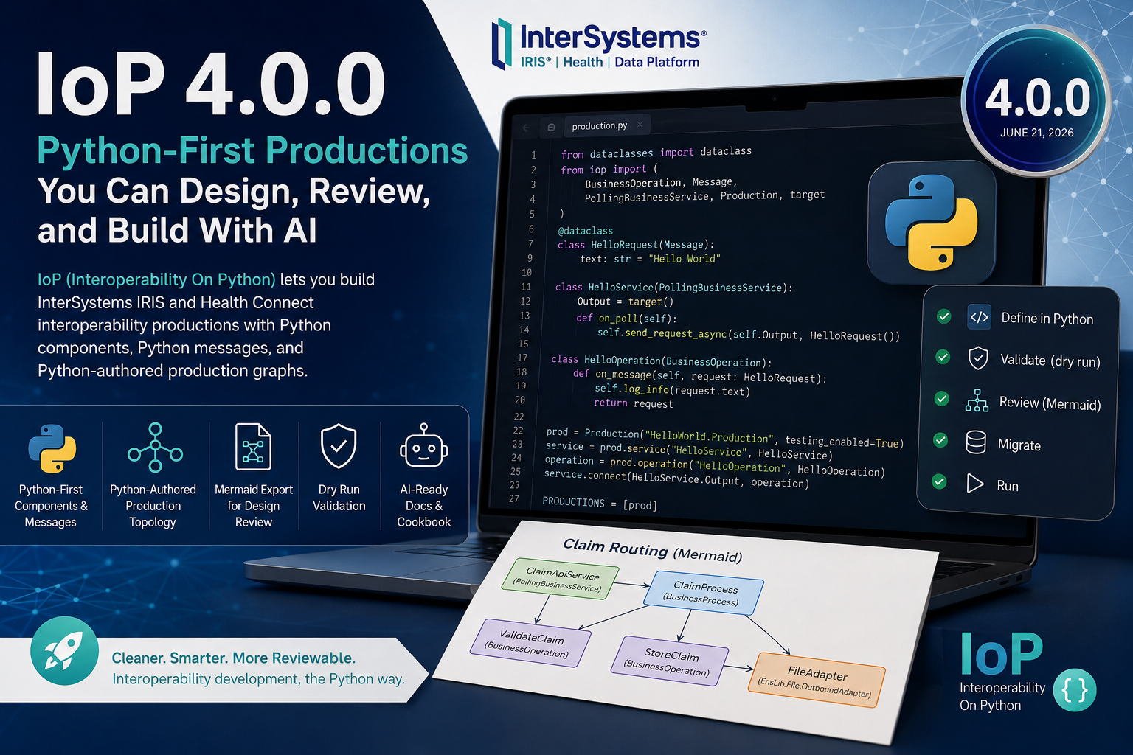Click the "Python-First Components & Messages" label
The height and width of the screenshot is (755, 1133).
51,506
